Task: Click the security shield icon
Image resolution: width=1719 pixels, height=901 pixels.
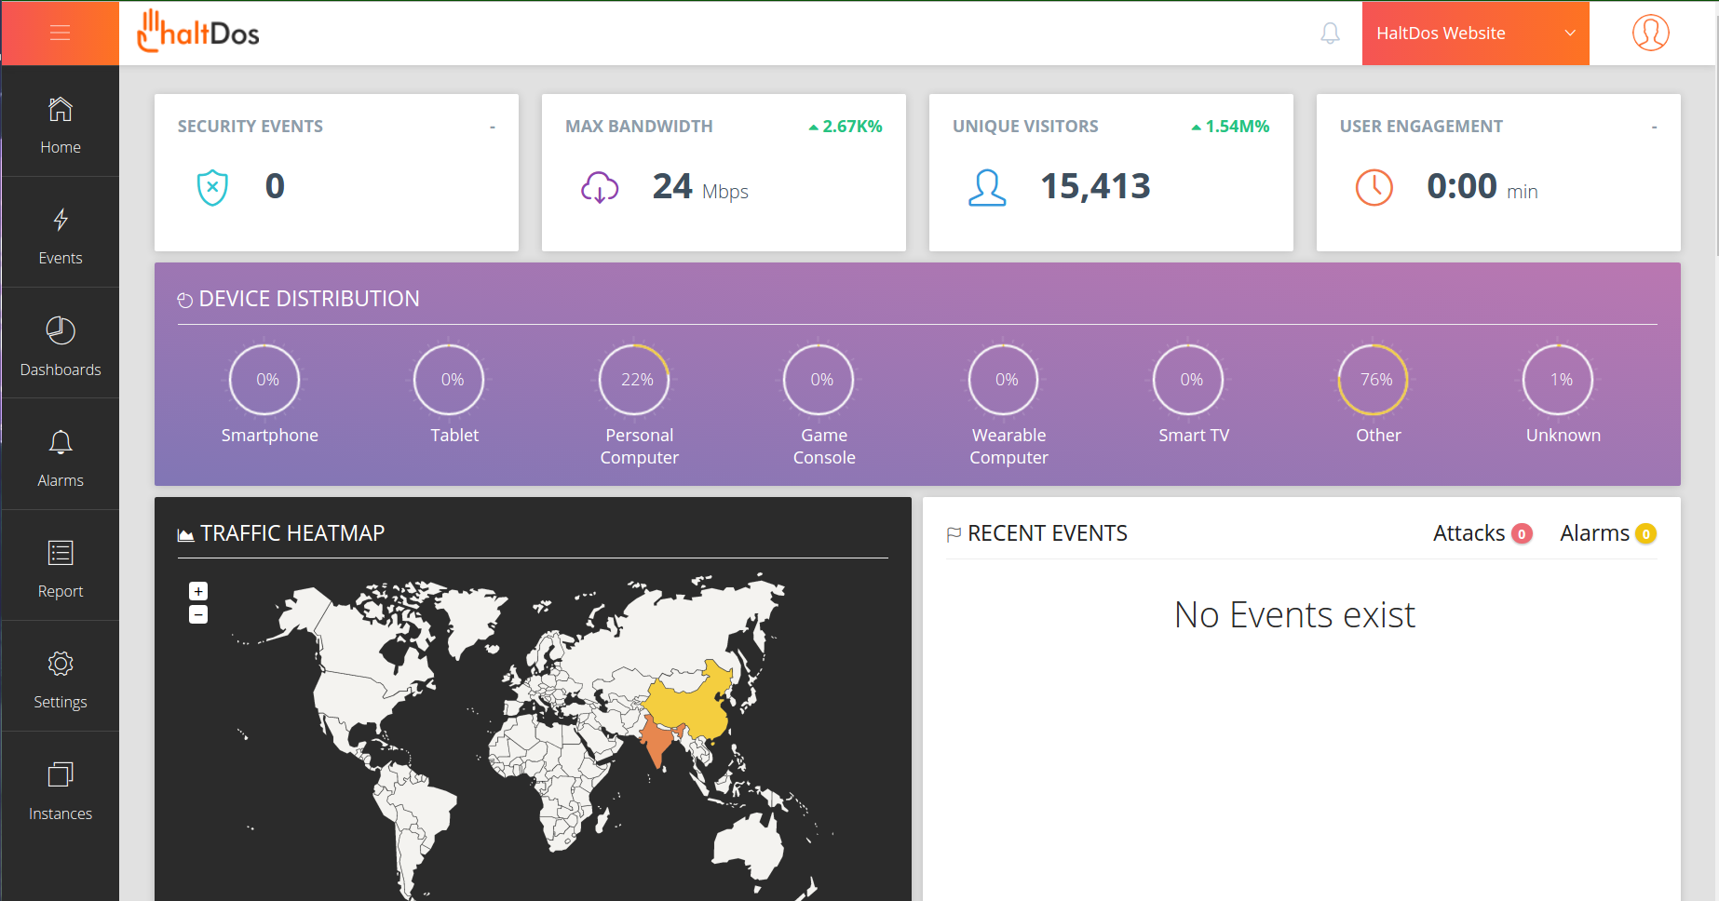Action: point(212,187)
